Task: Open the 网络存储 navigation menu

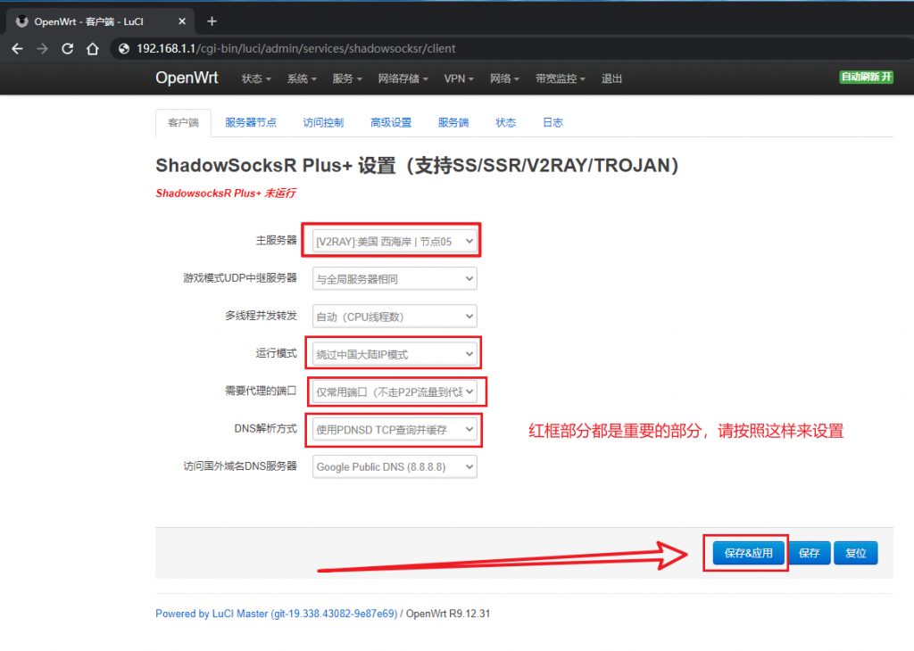Action: pos(403,78)
